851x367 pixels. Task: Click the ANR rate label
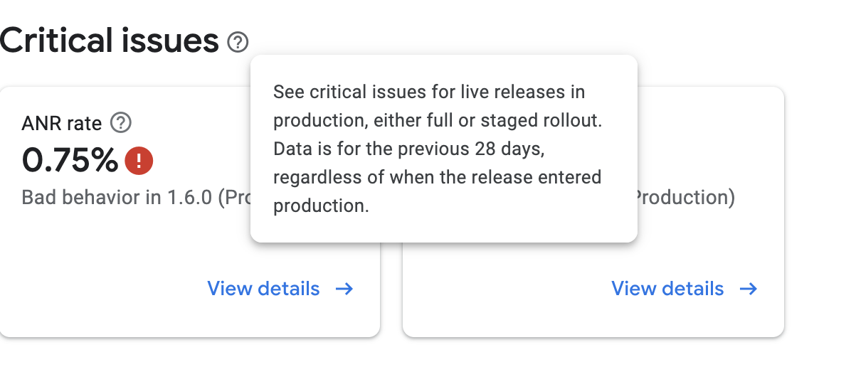coord(62,124)
